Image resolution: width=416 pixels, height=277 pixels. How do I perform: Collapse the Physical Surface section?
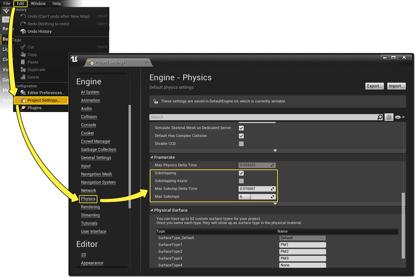[152, 210]
